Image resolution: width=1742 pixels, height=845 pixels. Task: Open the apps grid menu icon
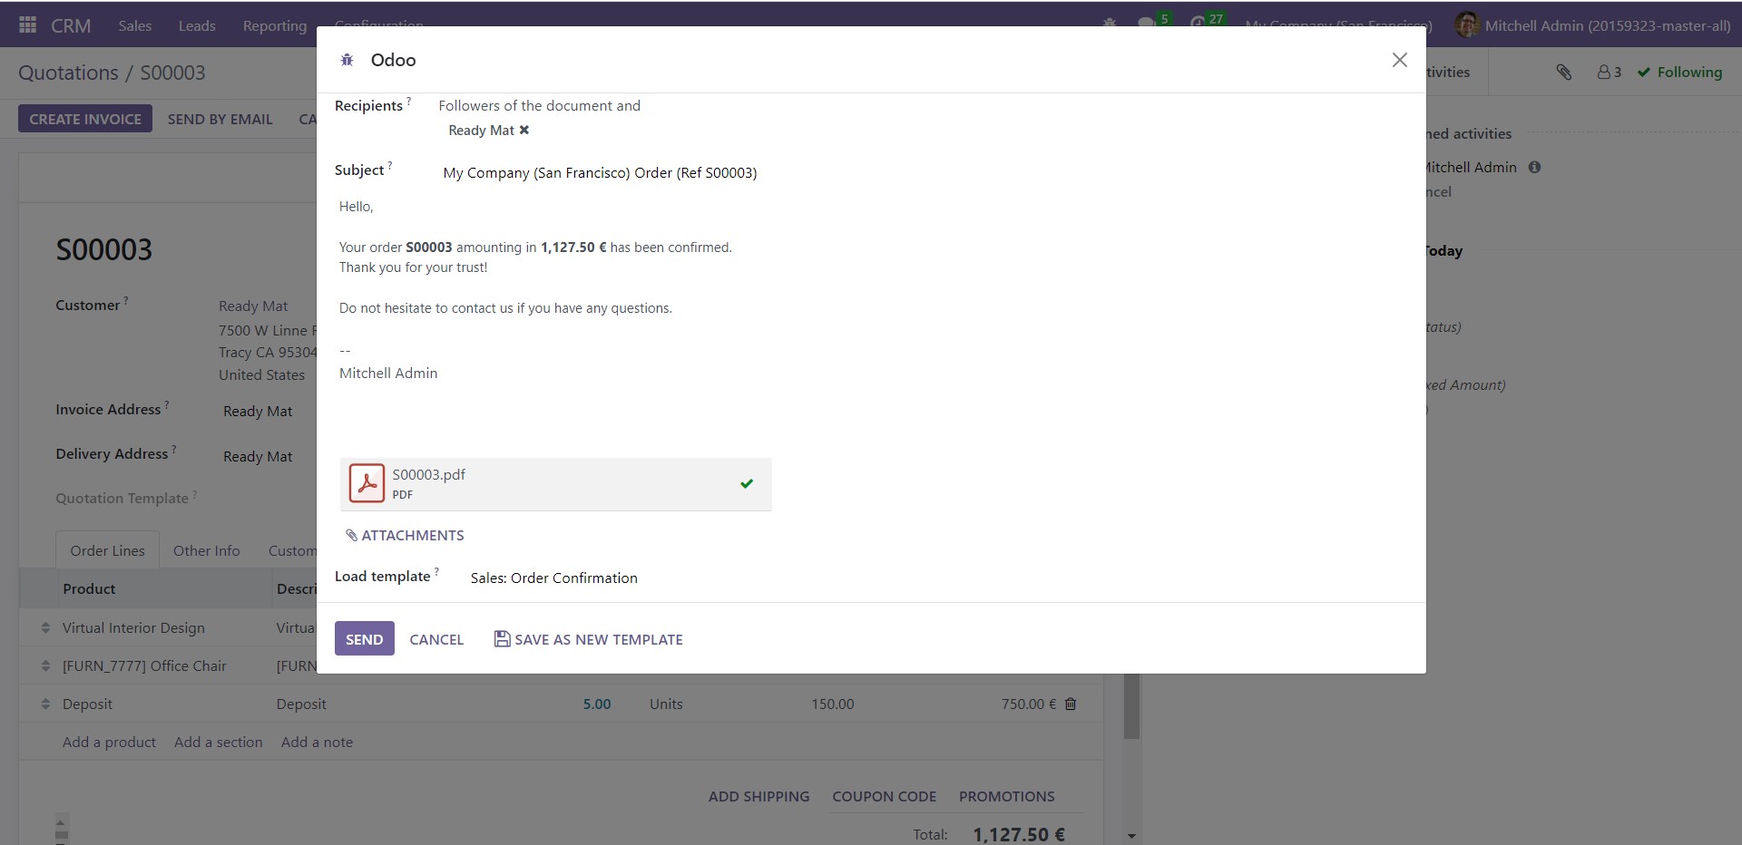28,25
